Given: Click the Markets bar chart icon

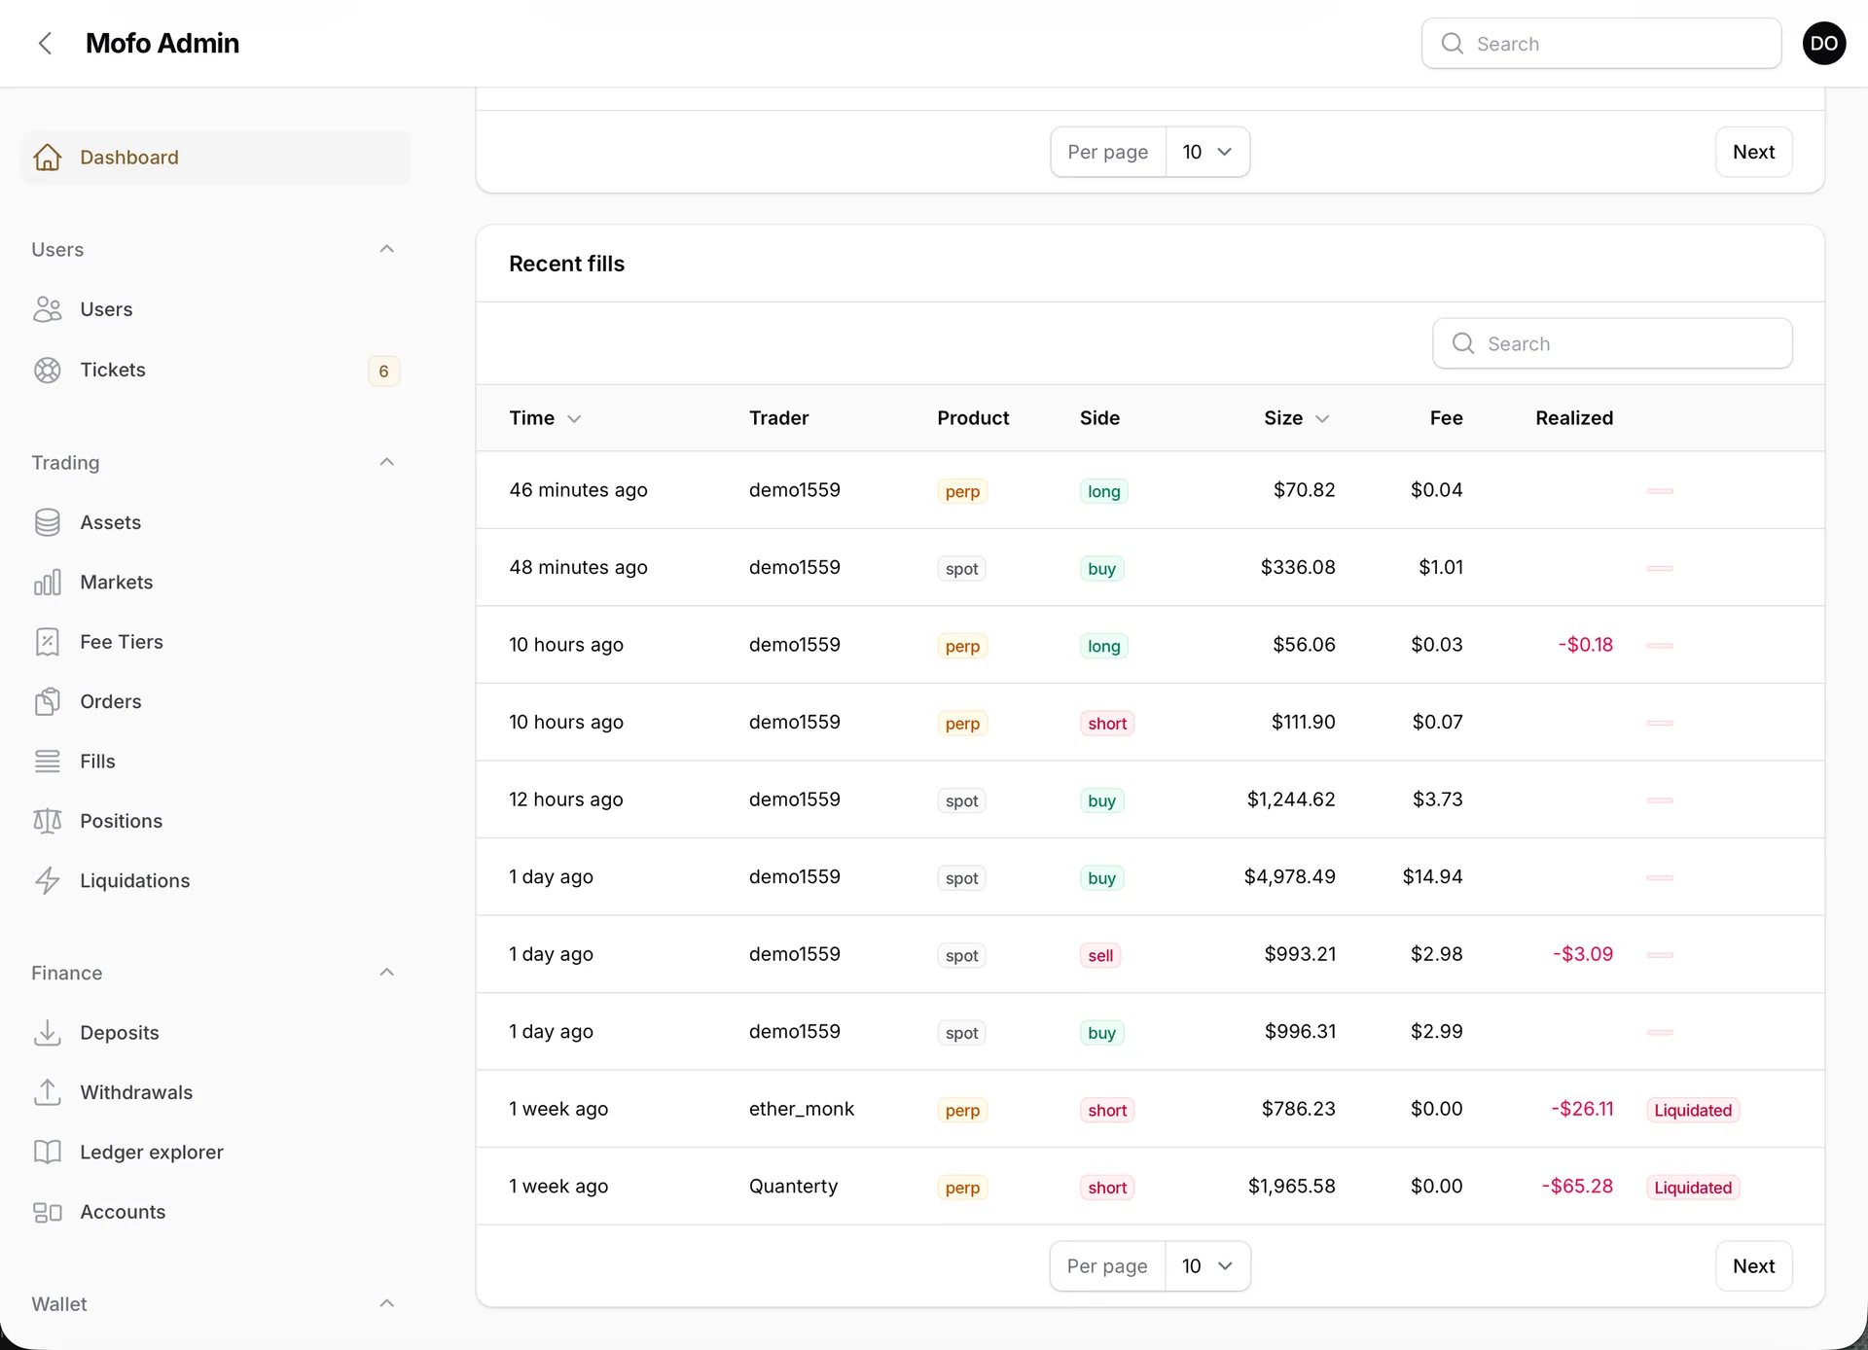Looking at the screenshot, I should click(x=48, y=582).
